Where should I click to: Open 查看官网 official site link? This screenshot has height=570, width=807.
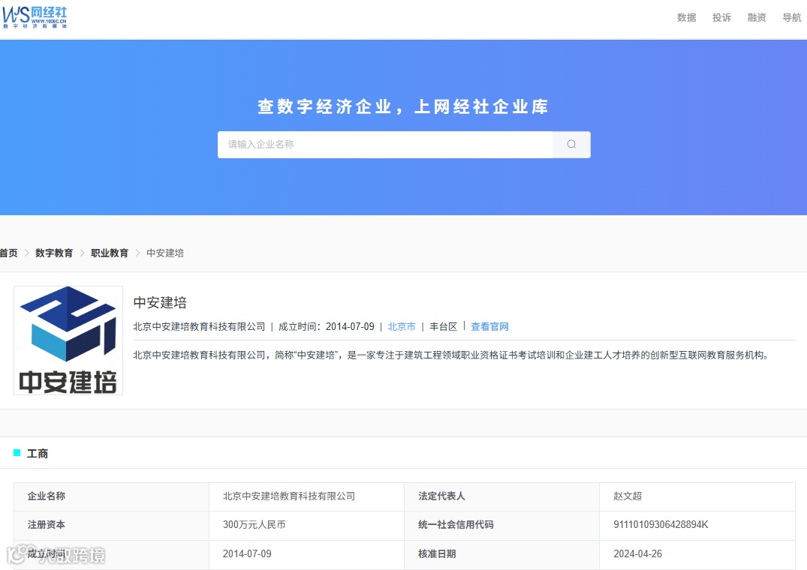[x=489, y=326]
